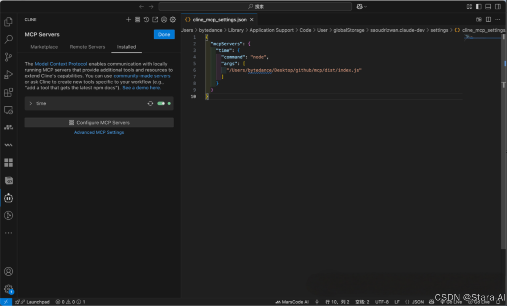The width and height of the screenshot is (507, 306).
Task: Click the title bar search field
Action: (x=255, y=7)
